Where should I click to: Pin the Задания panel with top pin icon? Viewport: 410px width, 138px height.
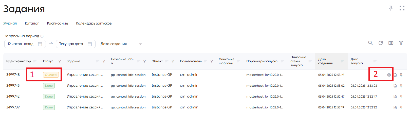(391, 8)
